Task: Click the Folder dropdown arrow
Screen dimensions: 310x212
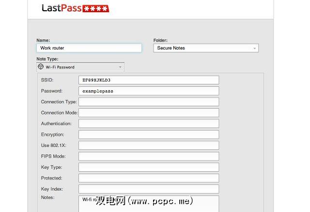Action: [255, 49]
